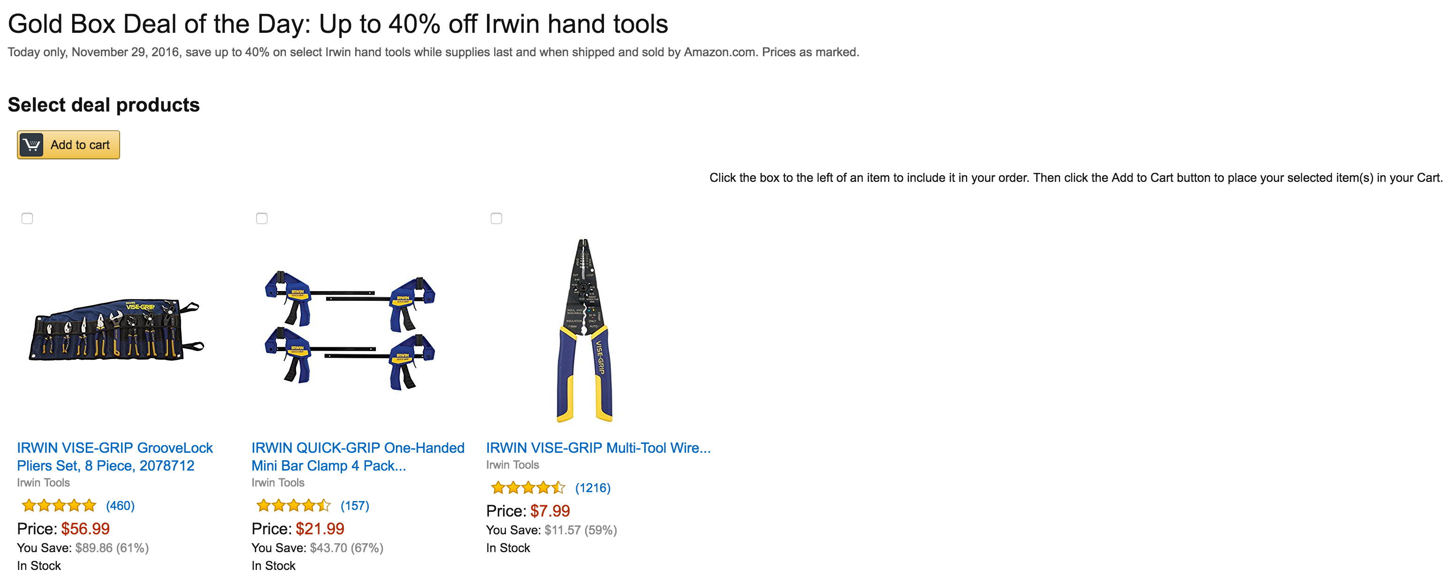1448x584 pixels.
Task: Click the $7.99 price of the Multi-Tool
Action: (550, 511)
